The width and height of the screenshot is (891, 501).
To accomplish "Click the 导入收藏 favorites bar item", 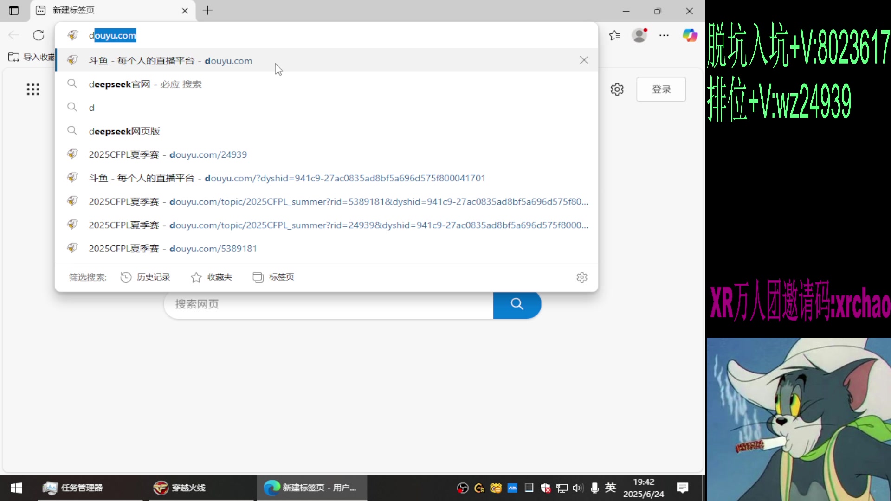I will coord(32,57).
